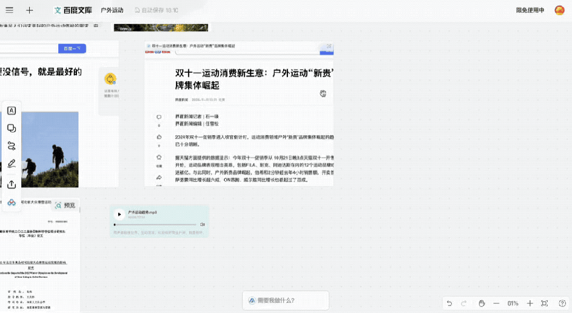Open user avatar at top right

click(560, 10)
